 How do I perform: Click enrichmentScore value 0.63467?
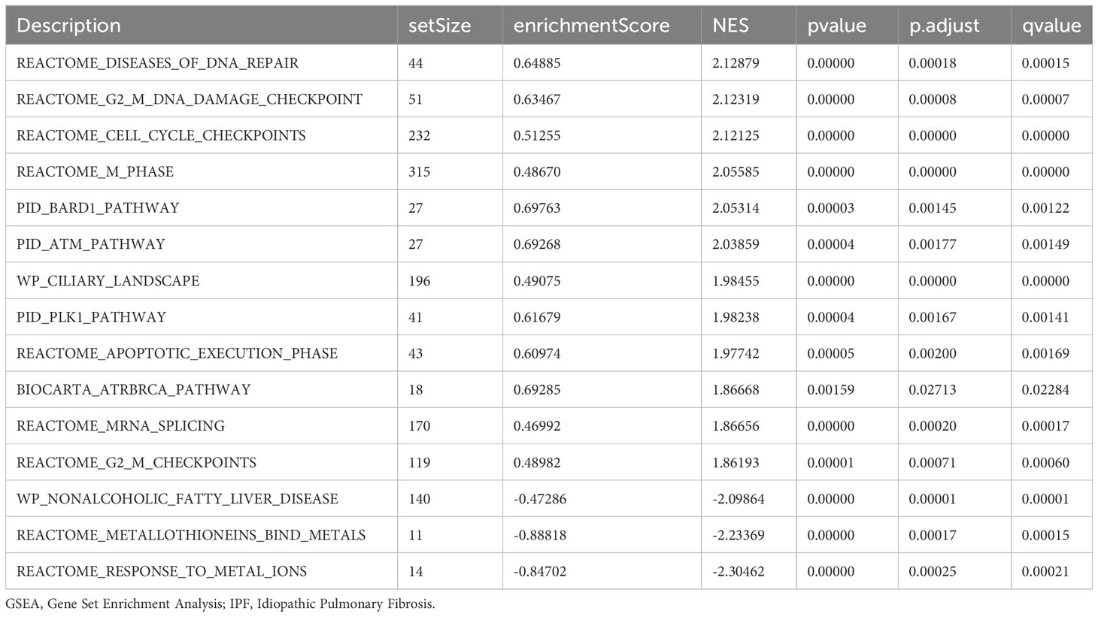[537, 99]
